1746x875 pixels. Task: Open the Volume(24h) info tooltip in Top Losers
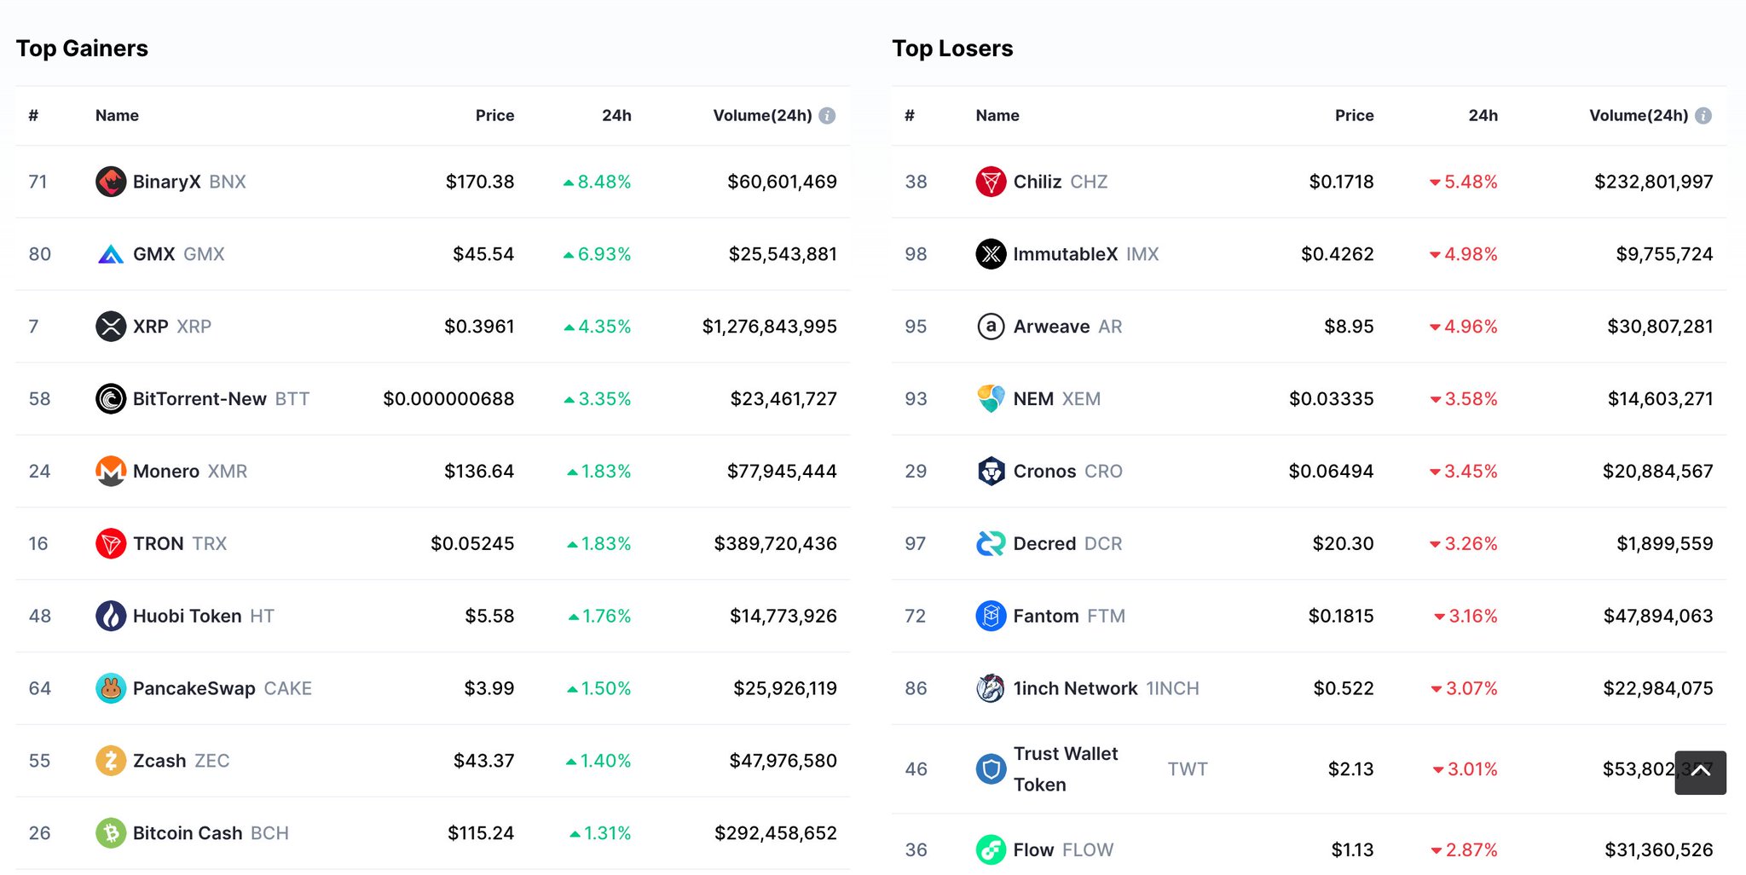tap(1704, 115)
